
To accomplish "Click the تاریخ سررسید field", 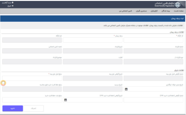I will coord(93,89).
